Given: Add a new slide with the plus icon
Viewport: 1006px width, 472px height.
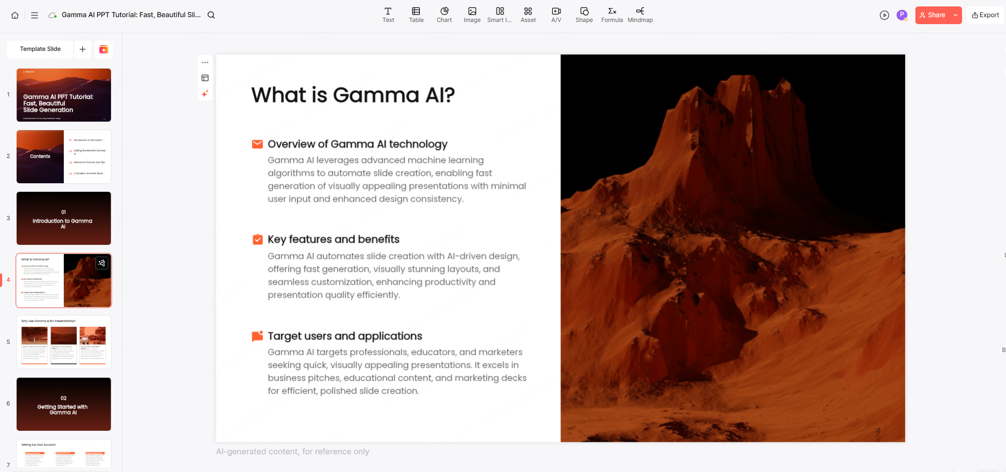Looking at the screenshot, I should (83, 49).
